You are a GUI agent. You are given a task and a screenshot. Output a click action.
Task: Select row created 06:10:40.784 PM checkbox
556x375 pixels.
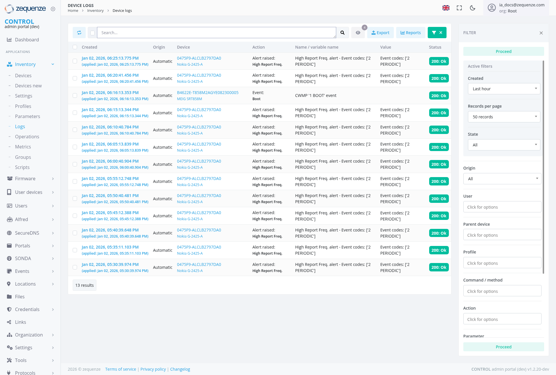pos(75,130)
